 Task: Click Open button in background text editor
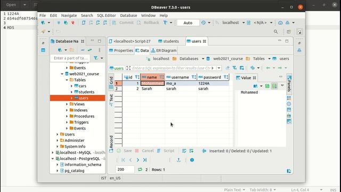11,5
